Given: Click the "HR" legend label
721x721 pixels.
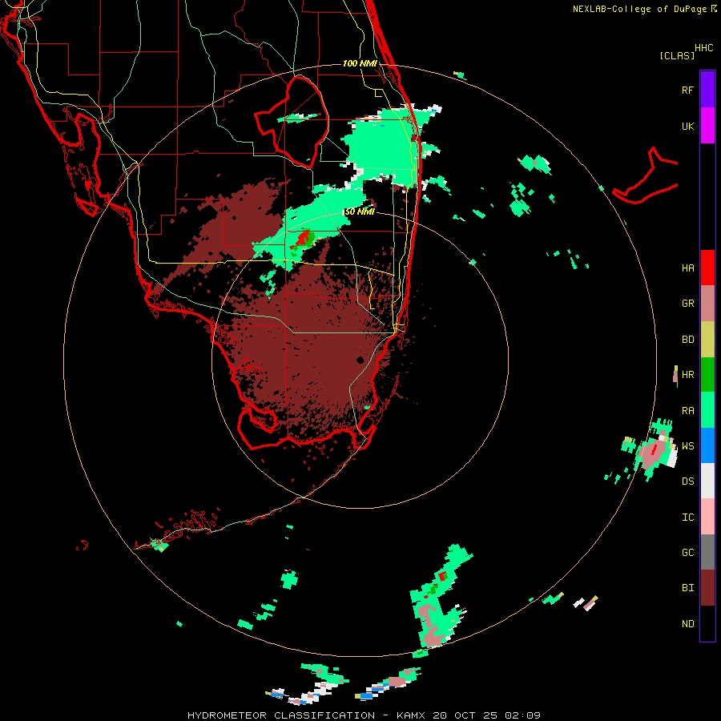Looking at the screenshot, I should coord(687,375).
